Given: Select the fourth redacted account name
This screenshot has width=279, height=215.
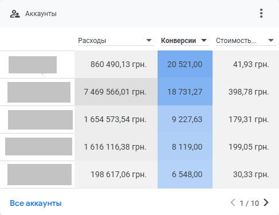Looking at the screenshot, I should pos(38,146).
